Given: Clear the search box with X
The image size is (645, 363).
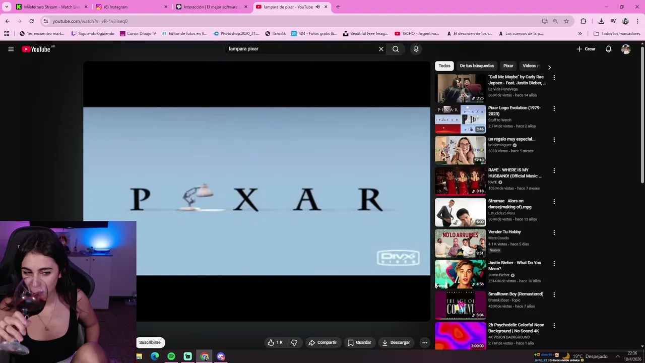Looking at the screenshot, I should (x=381, y=49).
